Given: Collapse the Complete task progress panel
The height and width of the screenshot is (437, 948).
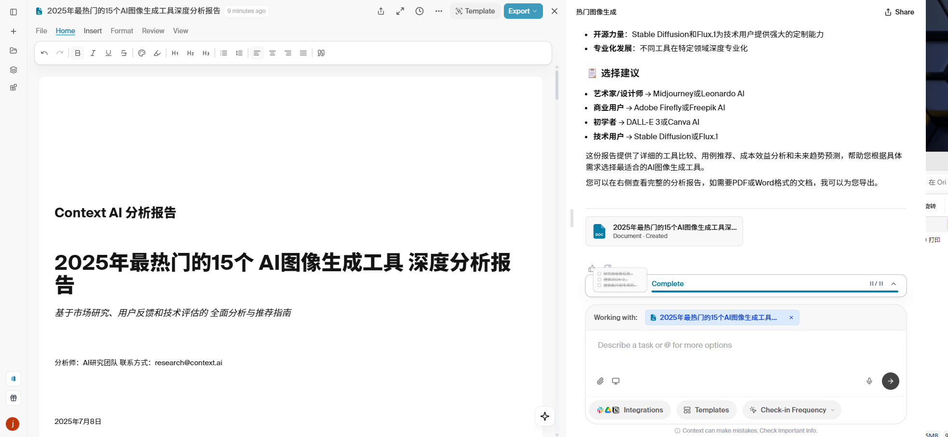Looking at the screenshot, I should (x=894, y=284).
